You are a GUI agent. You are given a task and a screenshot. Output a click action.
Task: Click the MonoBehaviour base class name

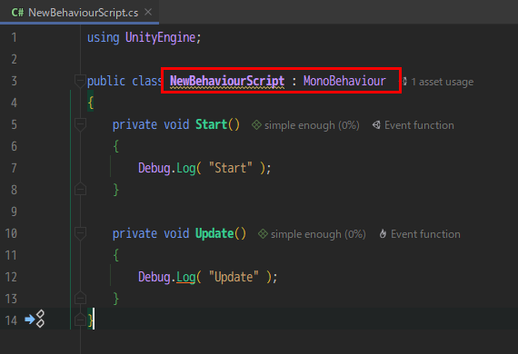(x=344, y=81)
